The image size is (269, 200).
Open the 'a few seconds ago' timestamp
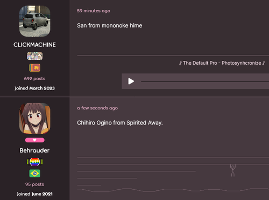pos(97,108)
